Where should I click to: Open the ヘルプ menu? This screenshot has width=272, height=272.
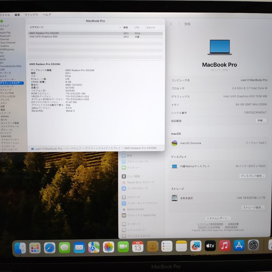47,15
